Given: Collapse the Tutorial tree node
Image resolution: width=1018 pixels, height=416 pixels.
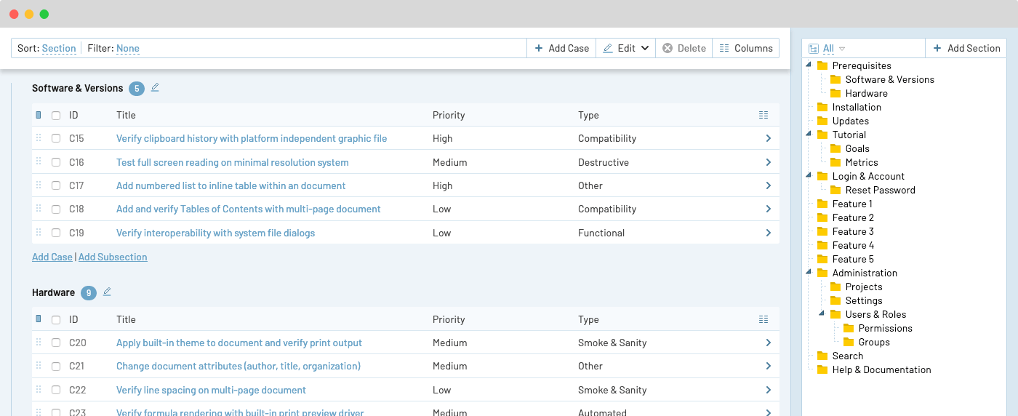Looking at the screenshot, I should pyautogui.click(x=809, y=134).
